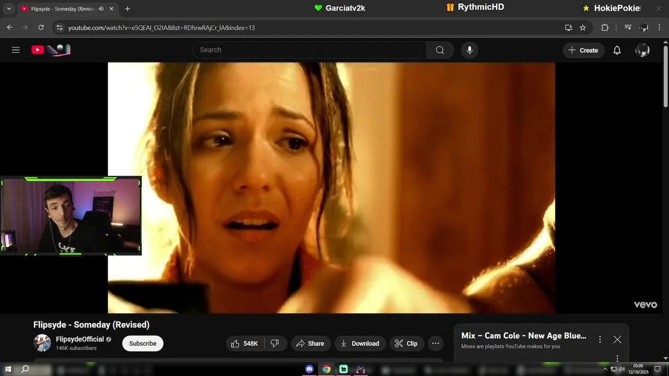Click the browser forward arrow
This screenshot has width=669, height=376.
tap(25, 28)
